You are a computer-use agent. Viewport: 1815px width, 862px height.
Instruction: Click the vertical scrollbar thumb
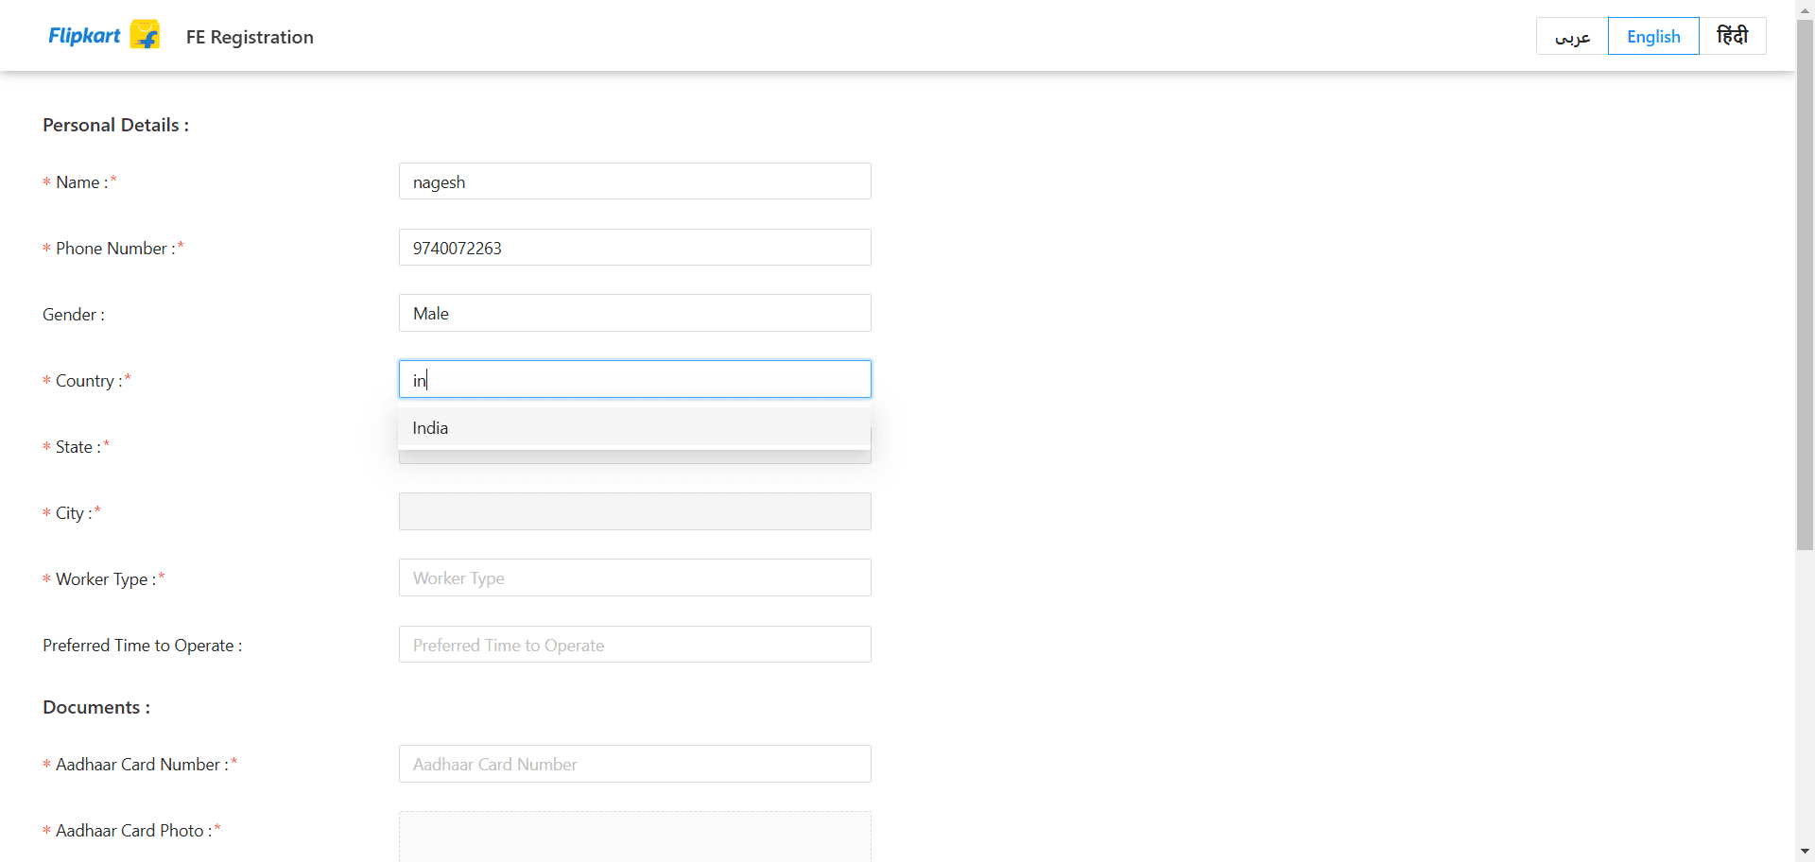pos(1806,285)
